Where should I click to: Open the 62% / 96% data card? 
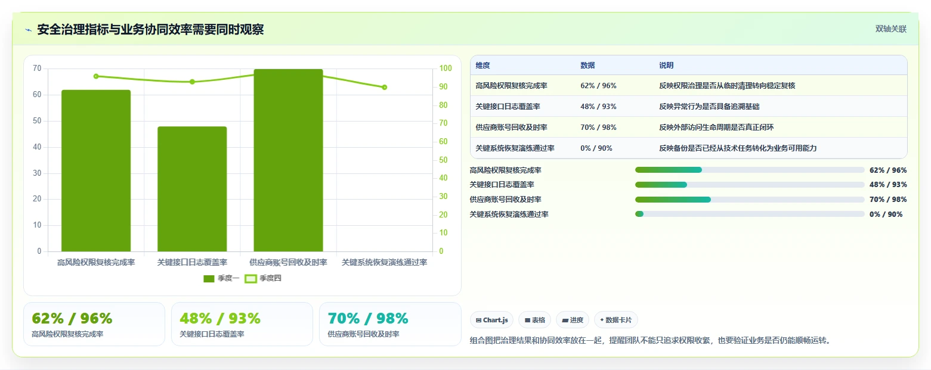click(x=94, y=324)
